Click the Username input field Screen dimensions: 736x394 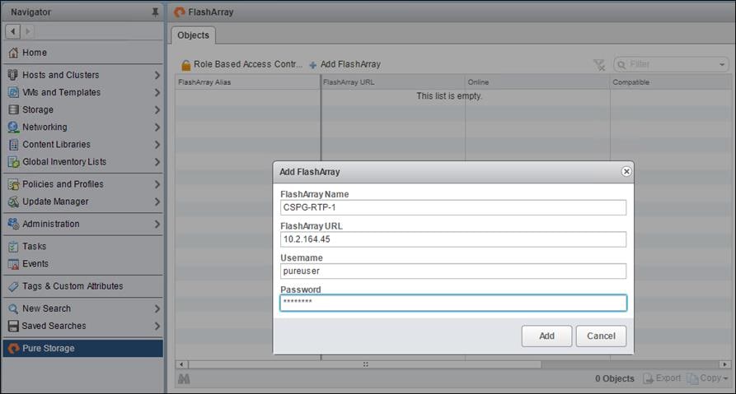click(x=453, y=271)
